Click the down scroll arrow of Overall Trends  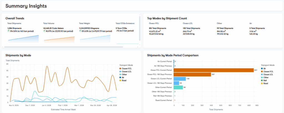point(140,44)
